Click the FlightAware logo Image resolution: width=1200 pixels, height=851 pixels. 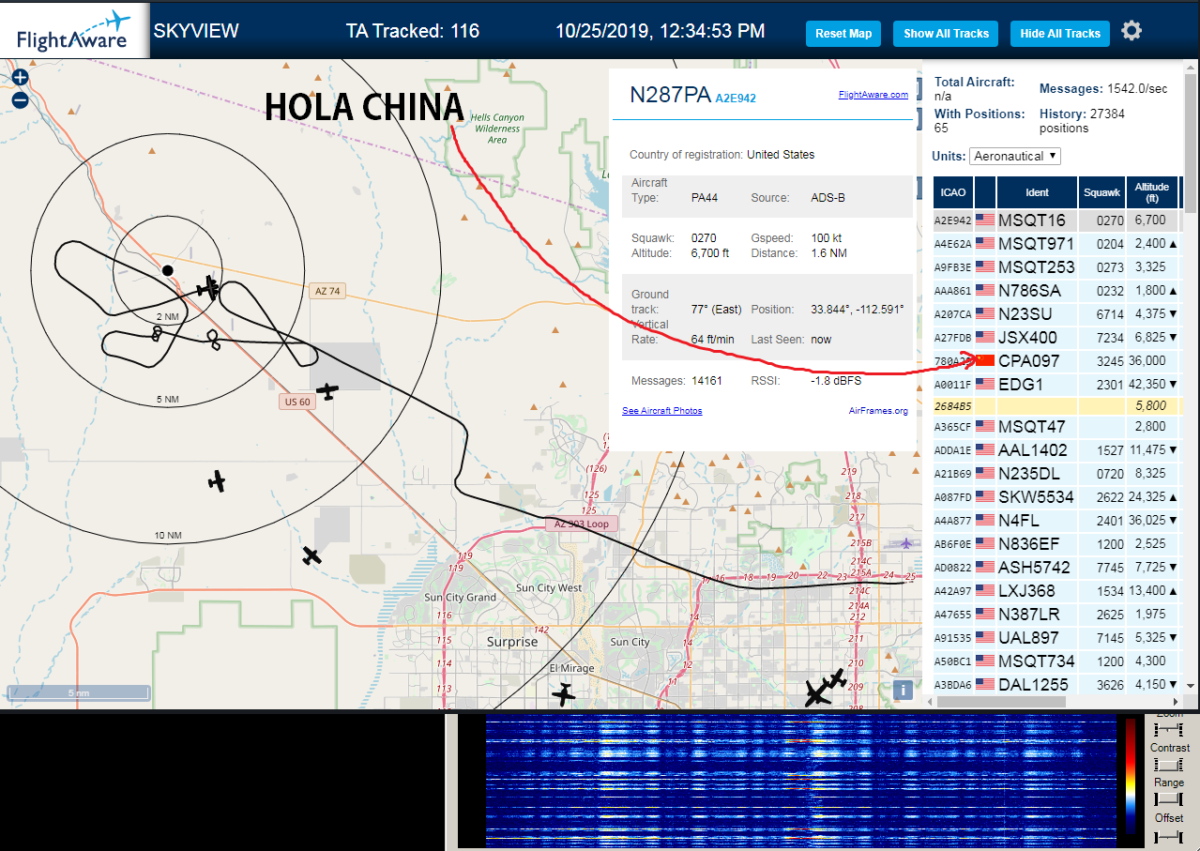coord(74,31)
